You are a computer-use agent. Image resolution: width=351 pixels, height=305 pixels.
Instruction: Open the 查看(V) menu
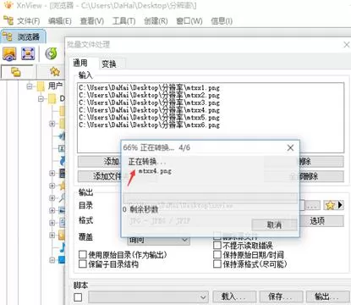pos(92,21)
